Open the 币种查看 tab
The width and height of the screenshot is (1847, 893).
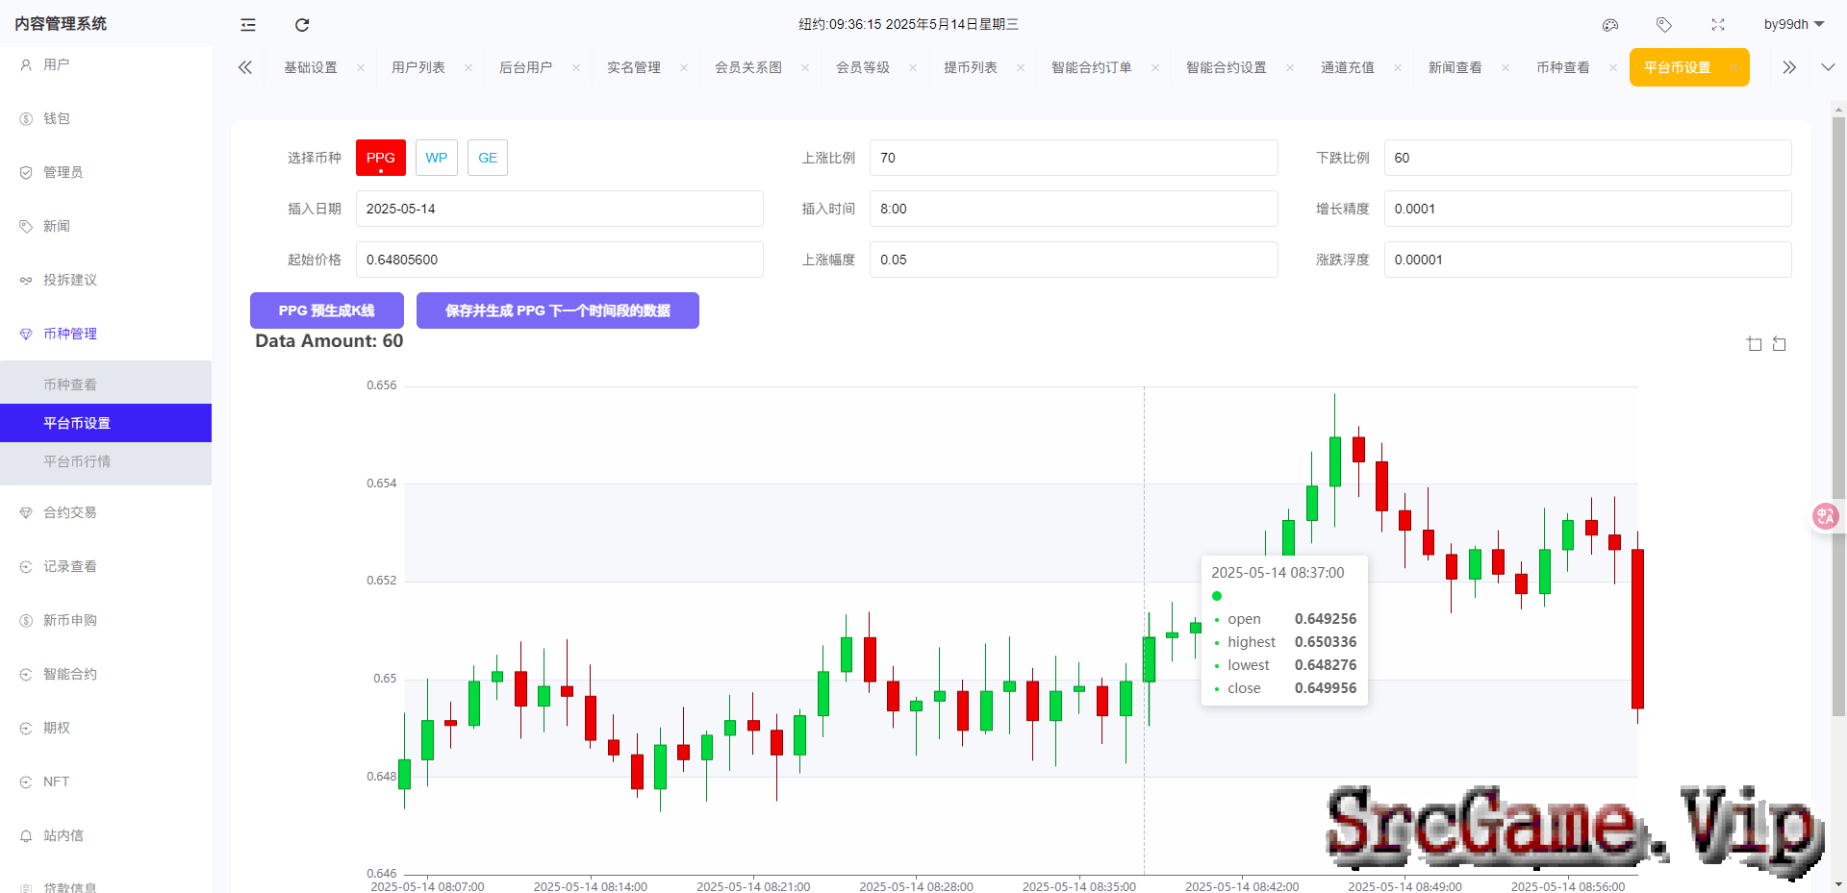[x=1563, y=67]
